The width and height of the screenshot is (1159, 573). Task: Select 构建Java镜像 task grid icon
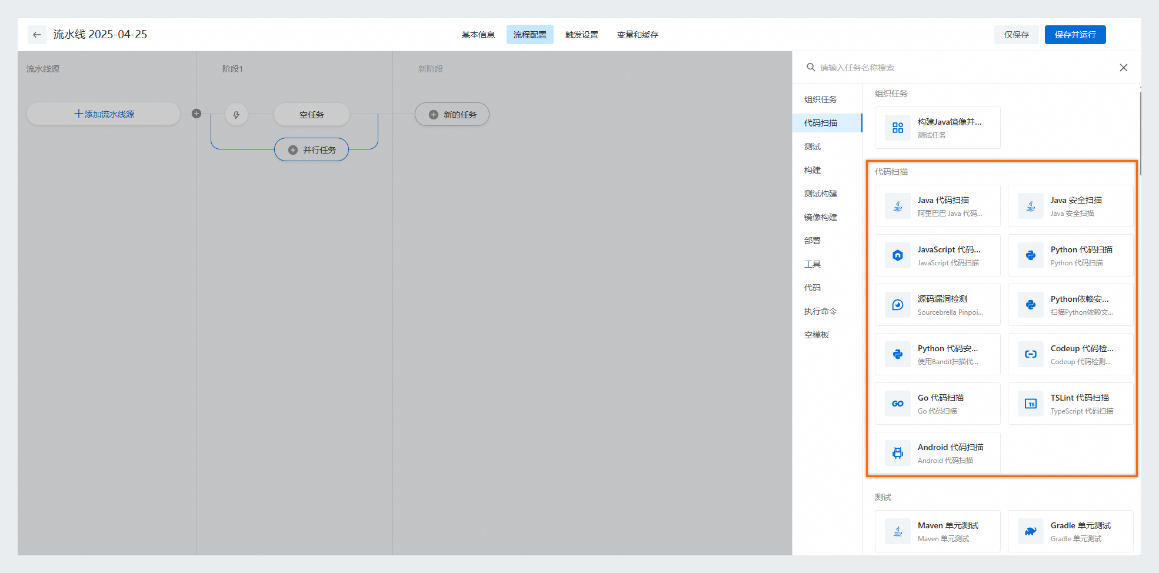pos(898,128)
